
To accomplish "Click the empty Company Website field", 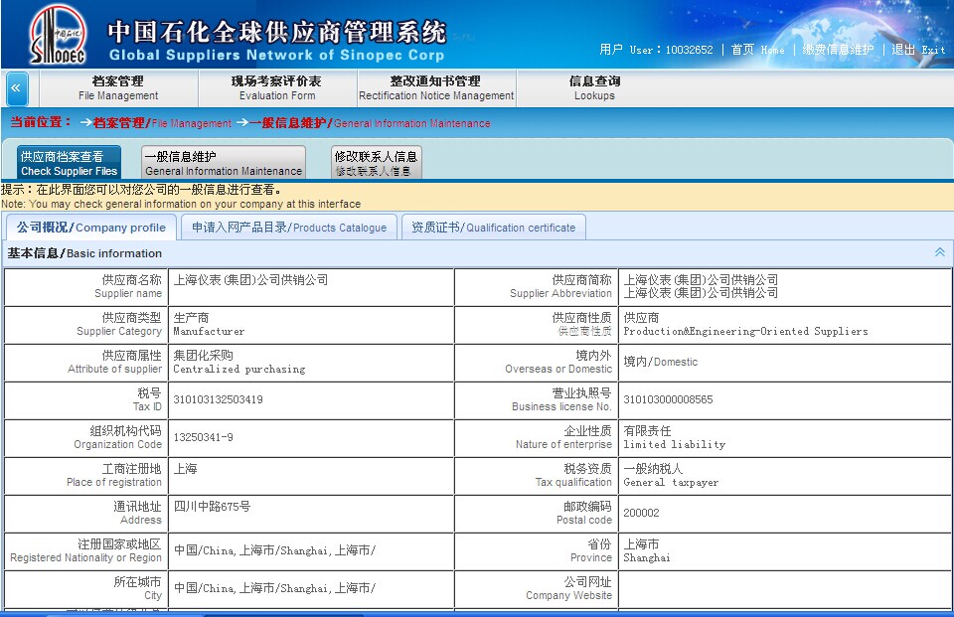I will 784,589.
